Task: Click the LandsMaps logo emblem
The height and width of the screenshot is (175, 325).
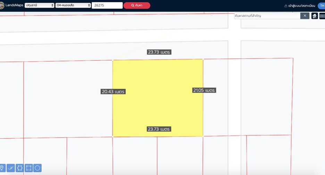Action: coord(2,6)
